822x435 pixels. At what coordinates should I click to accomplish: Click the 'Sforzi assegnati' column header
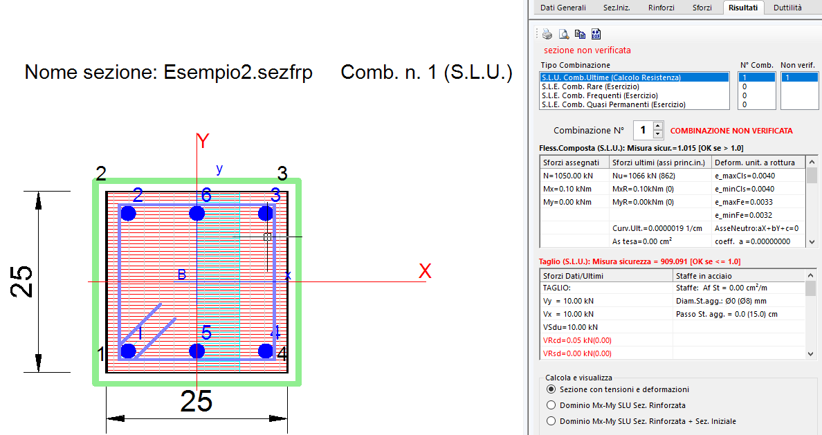click(574, 163)
